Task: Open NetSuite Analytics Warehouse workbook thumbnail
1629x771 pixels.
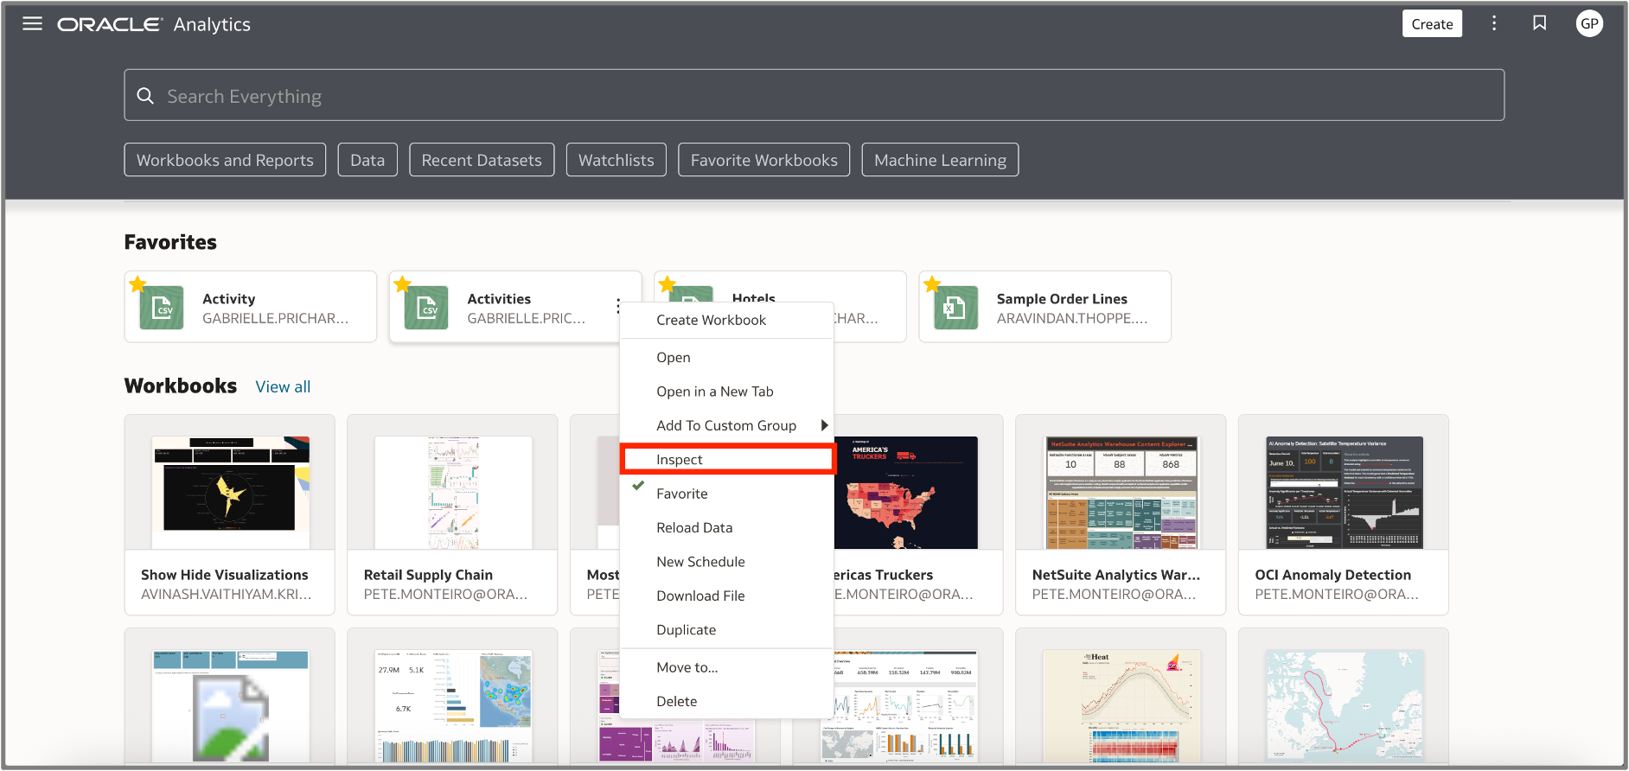Action: click(1121, 492)
